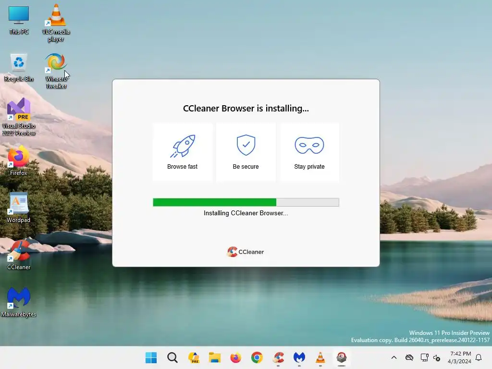The height and width of the screenshot is (369, 492).
Task: Open the clock showing 7:42 PM
Action: [459, 357]
